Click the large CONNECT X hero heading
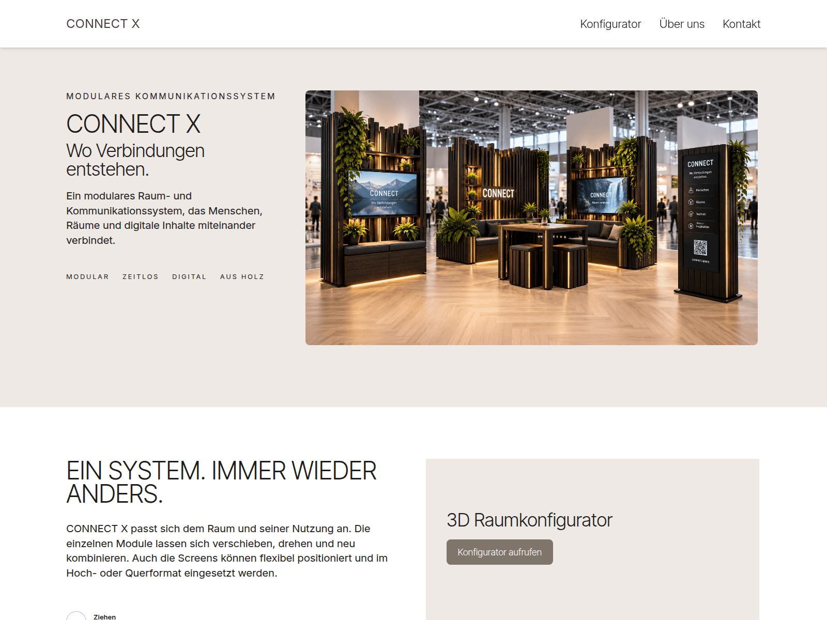 (133, 124)
